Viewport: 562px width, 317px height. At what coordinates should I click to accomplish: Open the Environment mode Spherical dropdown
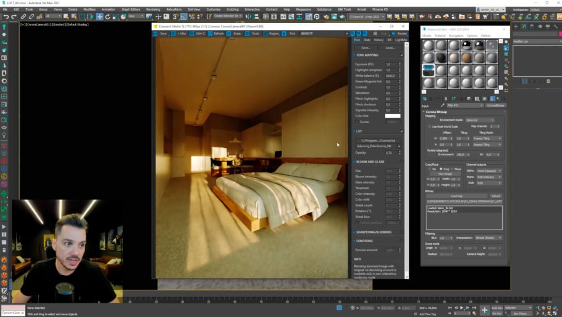(x=480, y=120)
